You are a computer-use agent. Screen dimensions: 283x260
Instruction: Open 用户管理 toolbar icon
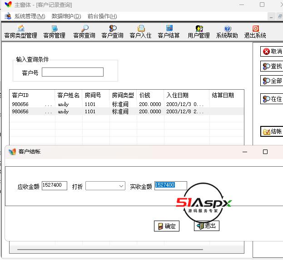[x=199, y=28]
